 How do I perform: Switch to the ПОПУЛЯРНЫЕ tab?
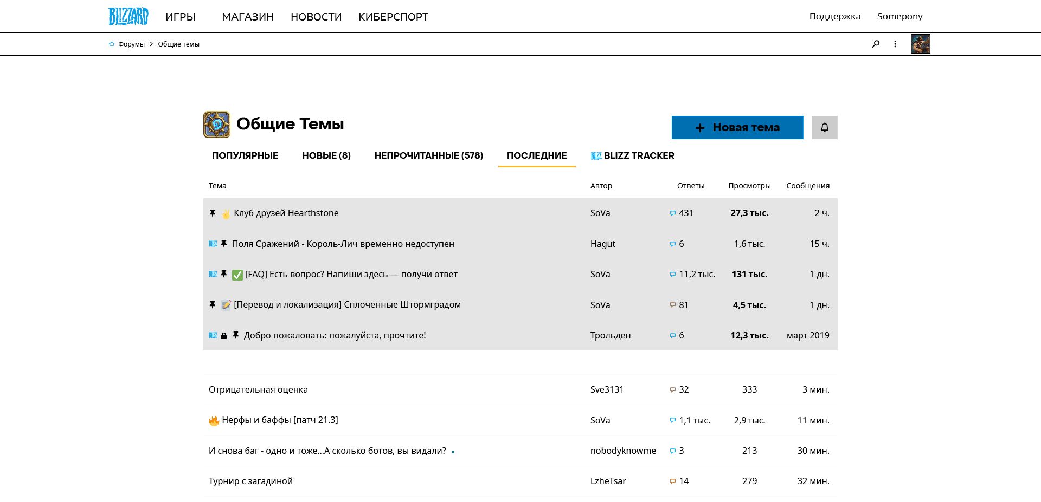245,155
